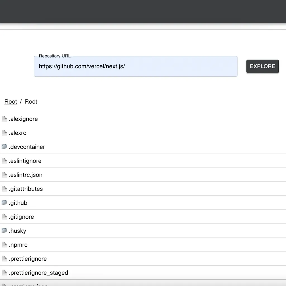Select the .eslintrc.json file name
The image size is (286, 286).
click(x=26, y=175)
